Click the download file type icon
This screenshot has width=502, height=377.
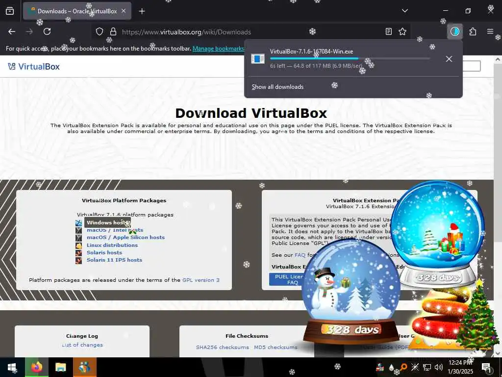pyautogui.click(x=258, y=59)
